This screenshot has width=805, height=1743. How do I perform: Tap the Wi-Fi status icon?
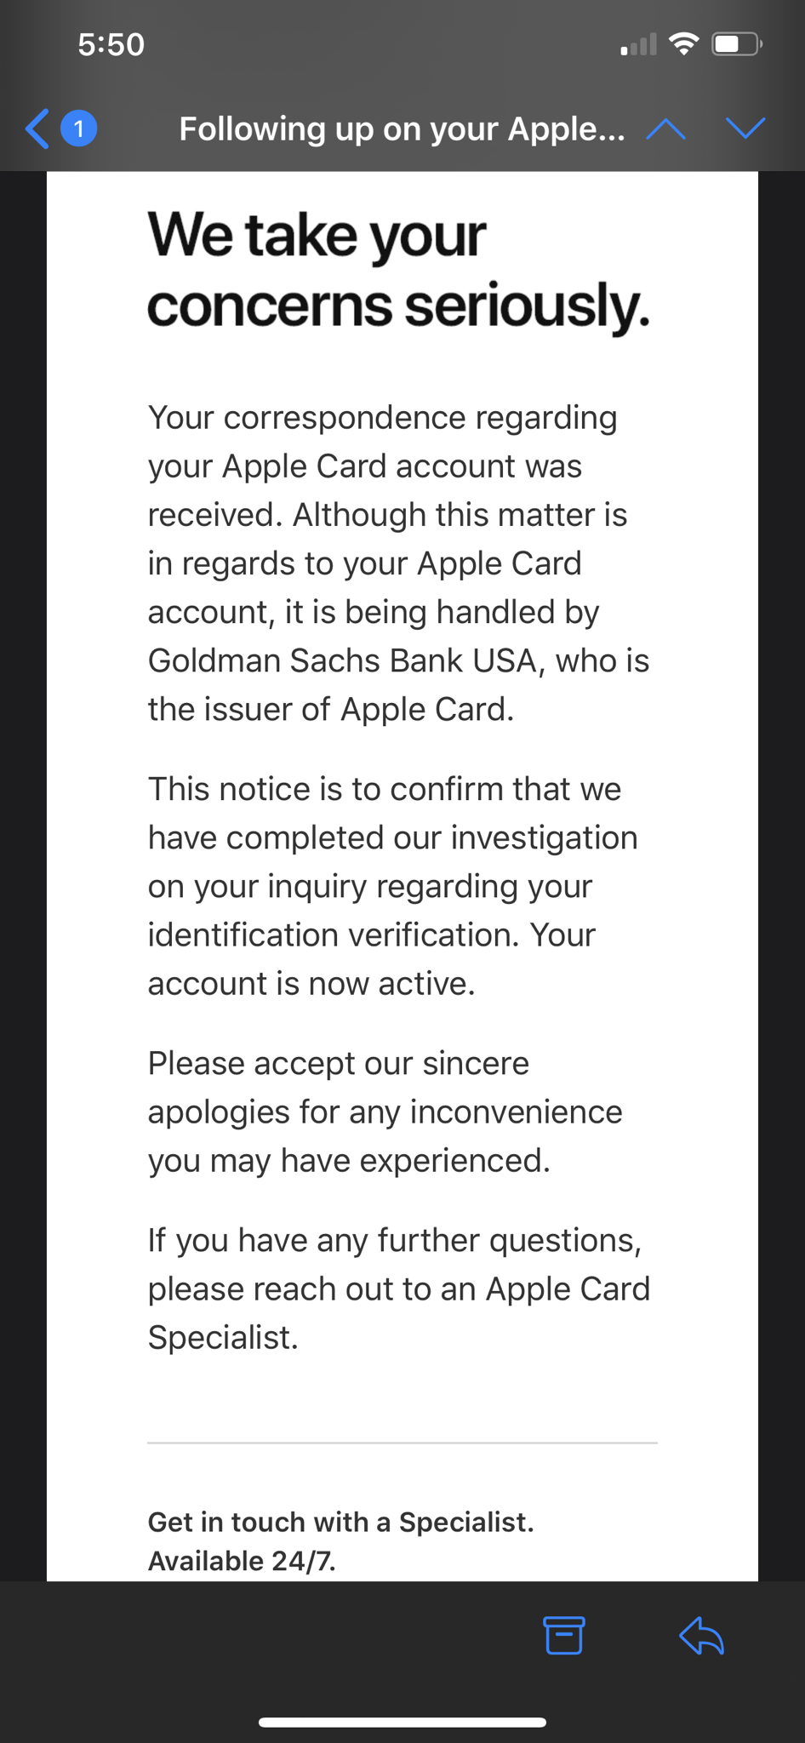(x=684, y=43)
